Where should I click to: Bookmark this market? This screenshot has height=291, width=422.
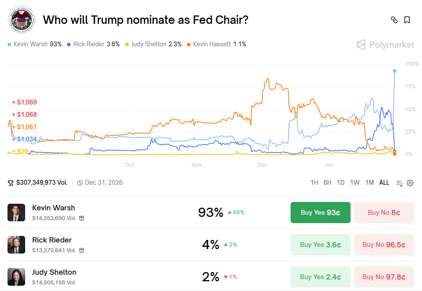[x=407, y=20]
